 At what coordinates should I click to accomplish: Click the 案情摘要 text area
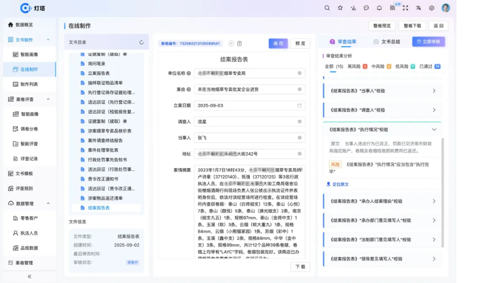249,212
